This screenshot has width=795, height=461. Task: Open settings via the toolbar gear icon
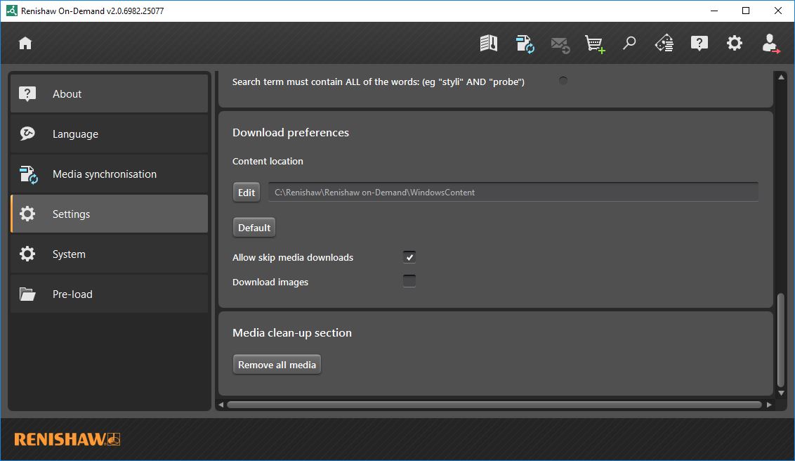click(x=735, y=44)
